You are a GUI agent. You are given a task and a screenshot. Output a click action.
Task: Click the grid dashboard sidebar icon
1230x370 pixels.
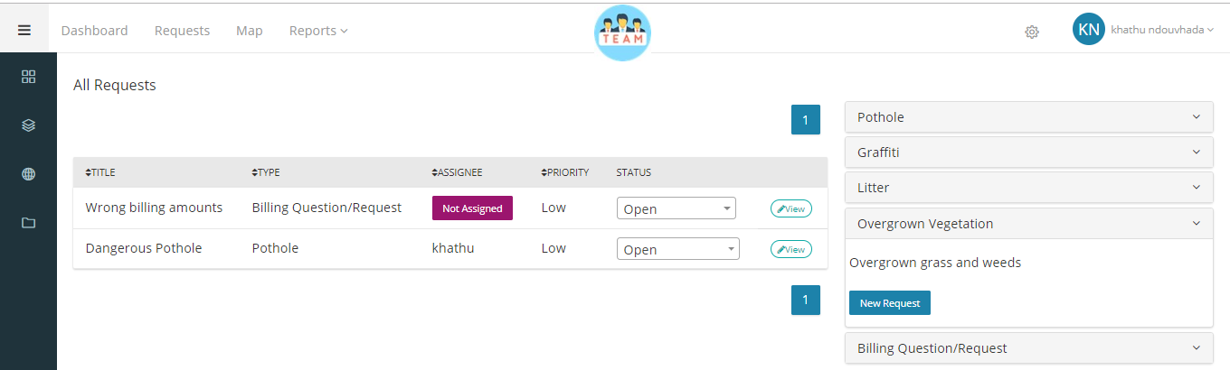[x=28, y=77]
